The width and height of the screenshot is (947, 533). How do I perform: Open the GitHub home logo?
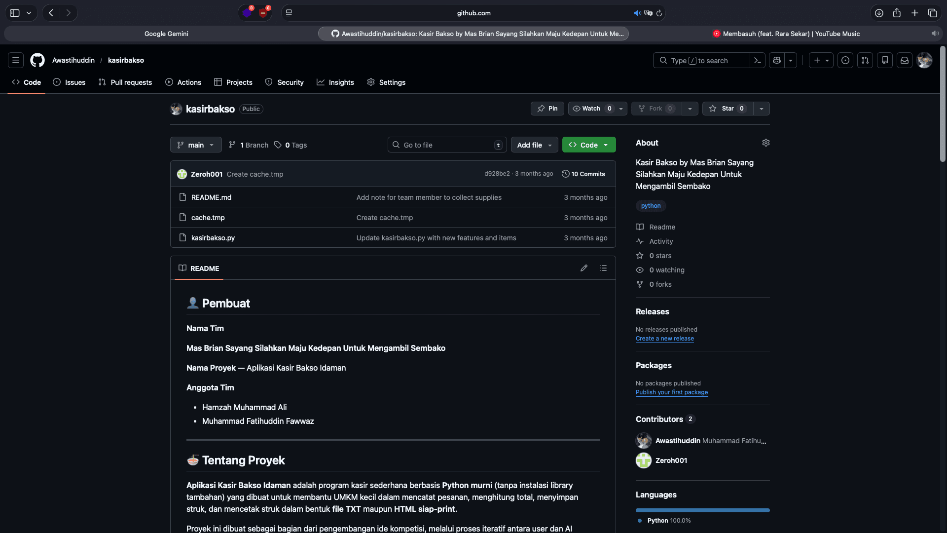37,60
